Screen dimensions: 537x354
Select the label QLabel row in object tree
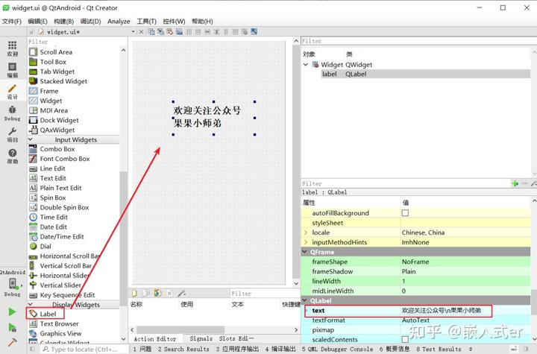pos(426,74)
